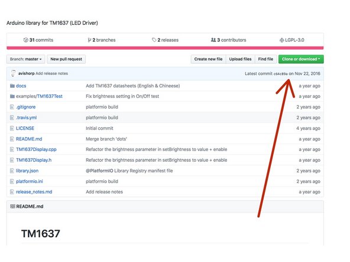Image resolution: width=350 pixels, height=262 pixels.
Task: Click the .gitignore file icon
Action: [12, 107]
